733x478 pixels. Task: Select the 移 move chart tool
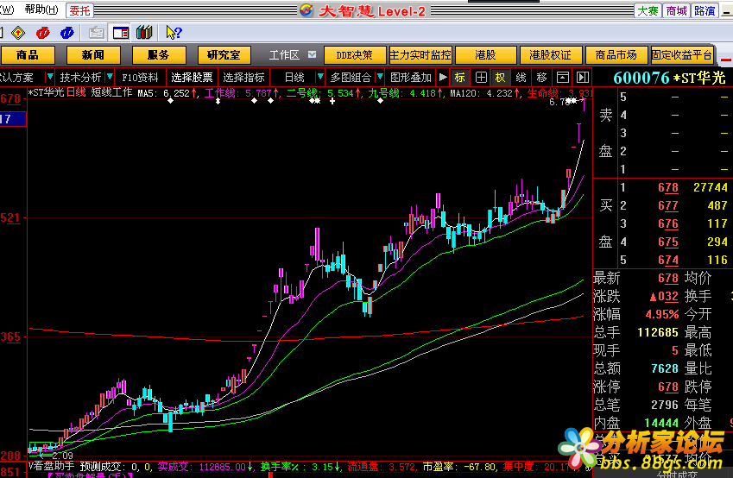coord(541,78)
